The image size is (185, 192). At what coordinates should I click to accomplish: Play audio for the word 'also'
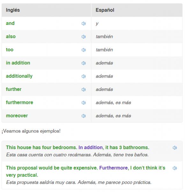84,37
